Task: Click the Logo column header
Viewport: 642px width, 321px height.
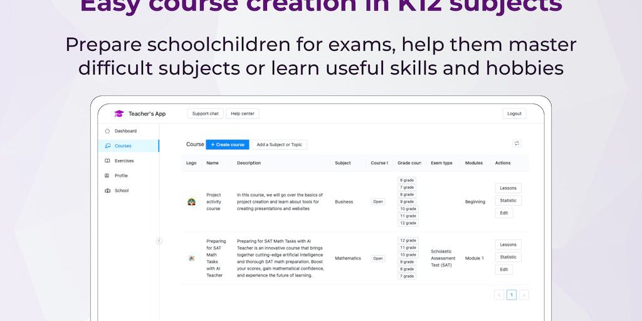Action: pos(191,163)
